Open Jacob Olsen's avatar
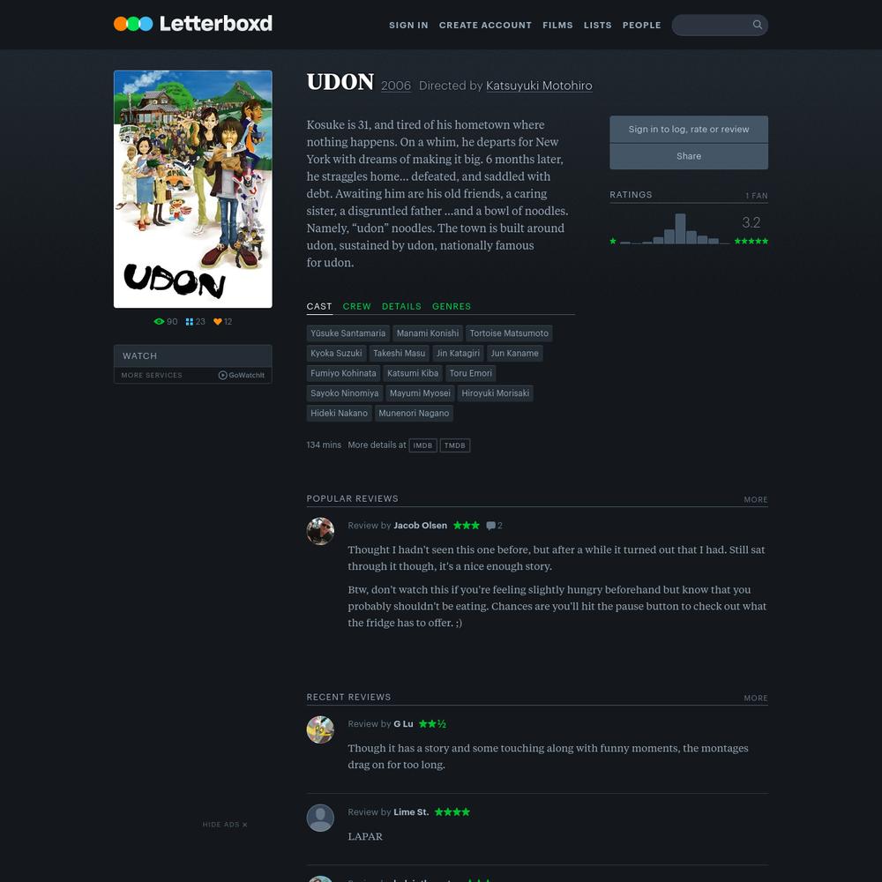The image size is (882, 882). 320,531
